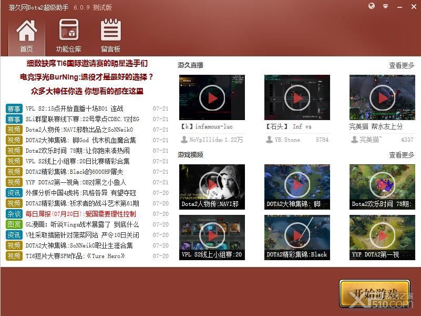Open news GL漫画: 听说Wings战术暴露了
The image size is (421, 316).
pyautogui.click(x=82, y=224)
